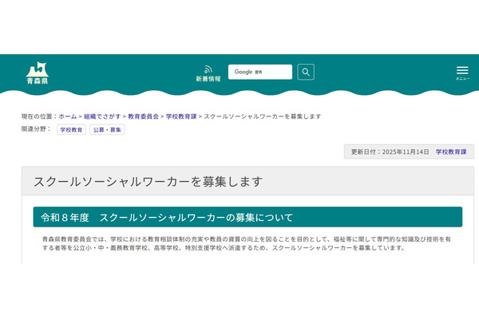Select the 学校教育 related field tag

point(71,129)
